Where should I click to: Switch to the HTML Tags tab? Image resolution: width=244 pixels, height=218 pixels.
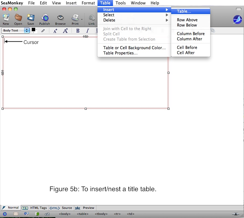coord(35,208)
